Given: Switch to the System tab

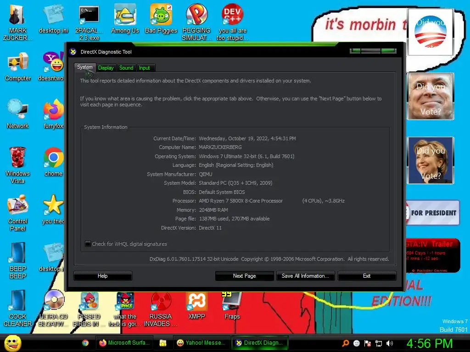Looking at the screenshot, I should (85, 67).
